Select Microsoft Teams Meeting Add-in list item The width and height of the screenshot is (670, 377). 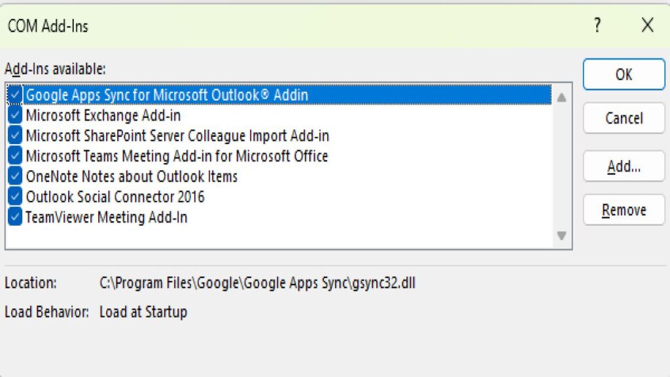tap(177, 156)
